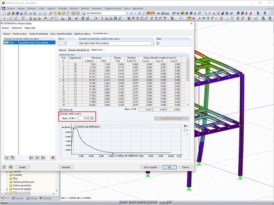Click the navigator horizontal scrollbar thumb
Viewport: 274px width, 205px height.
point(17,194)
